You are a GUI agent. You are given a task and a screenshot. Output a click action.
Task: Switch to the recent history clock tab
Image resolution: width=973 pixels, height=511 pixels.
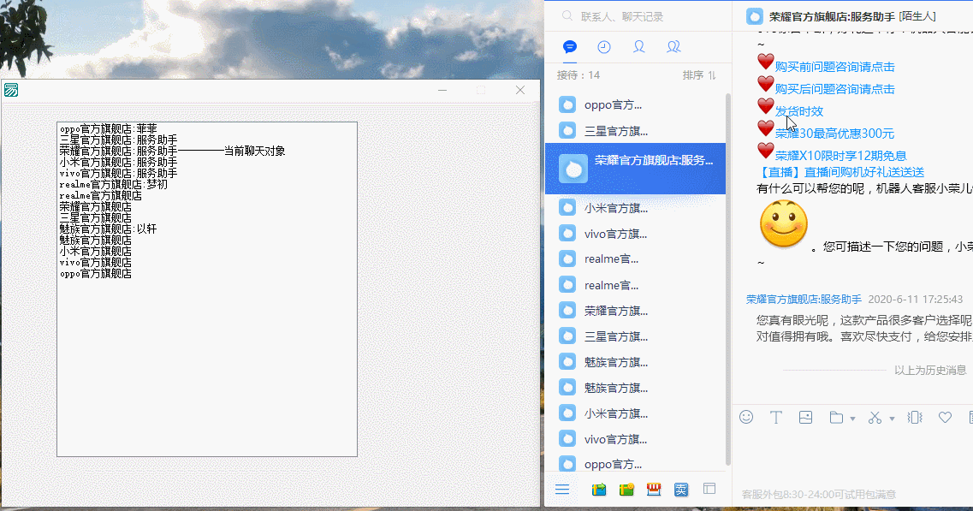tap(604, 46)
